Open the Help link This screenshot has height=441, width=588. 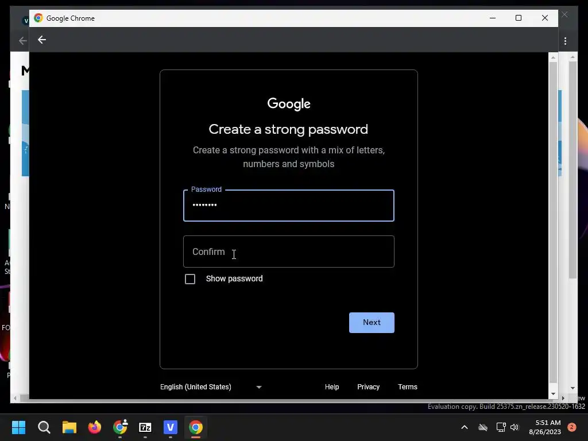(332, 387)
